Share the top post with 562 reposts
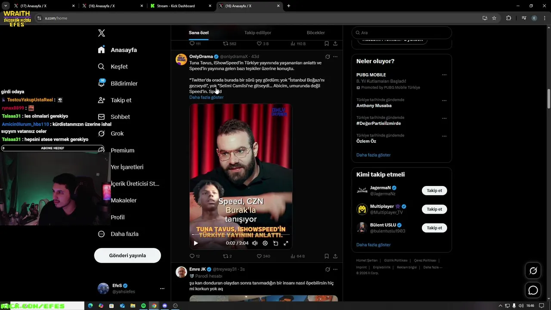The height and width of the screenshot is (310, 551). click(335, 43)
